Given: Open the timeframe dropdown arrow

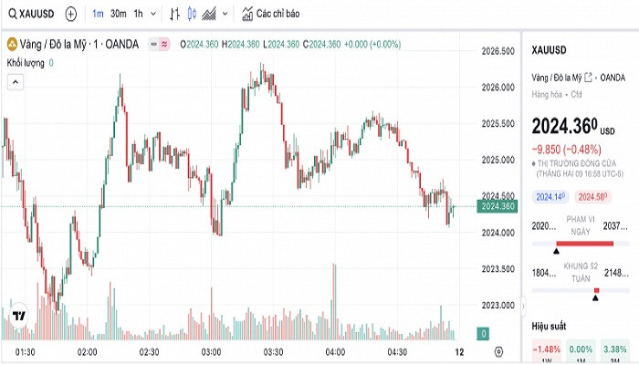Looking at the screenshot, I should (x=152, y=15).
